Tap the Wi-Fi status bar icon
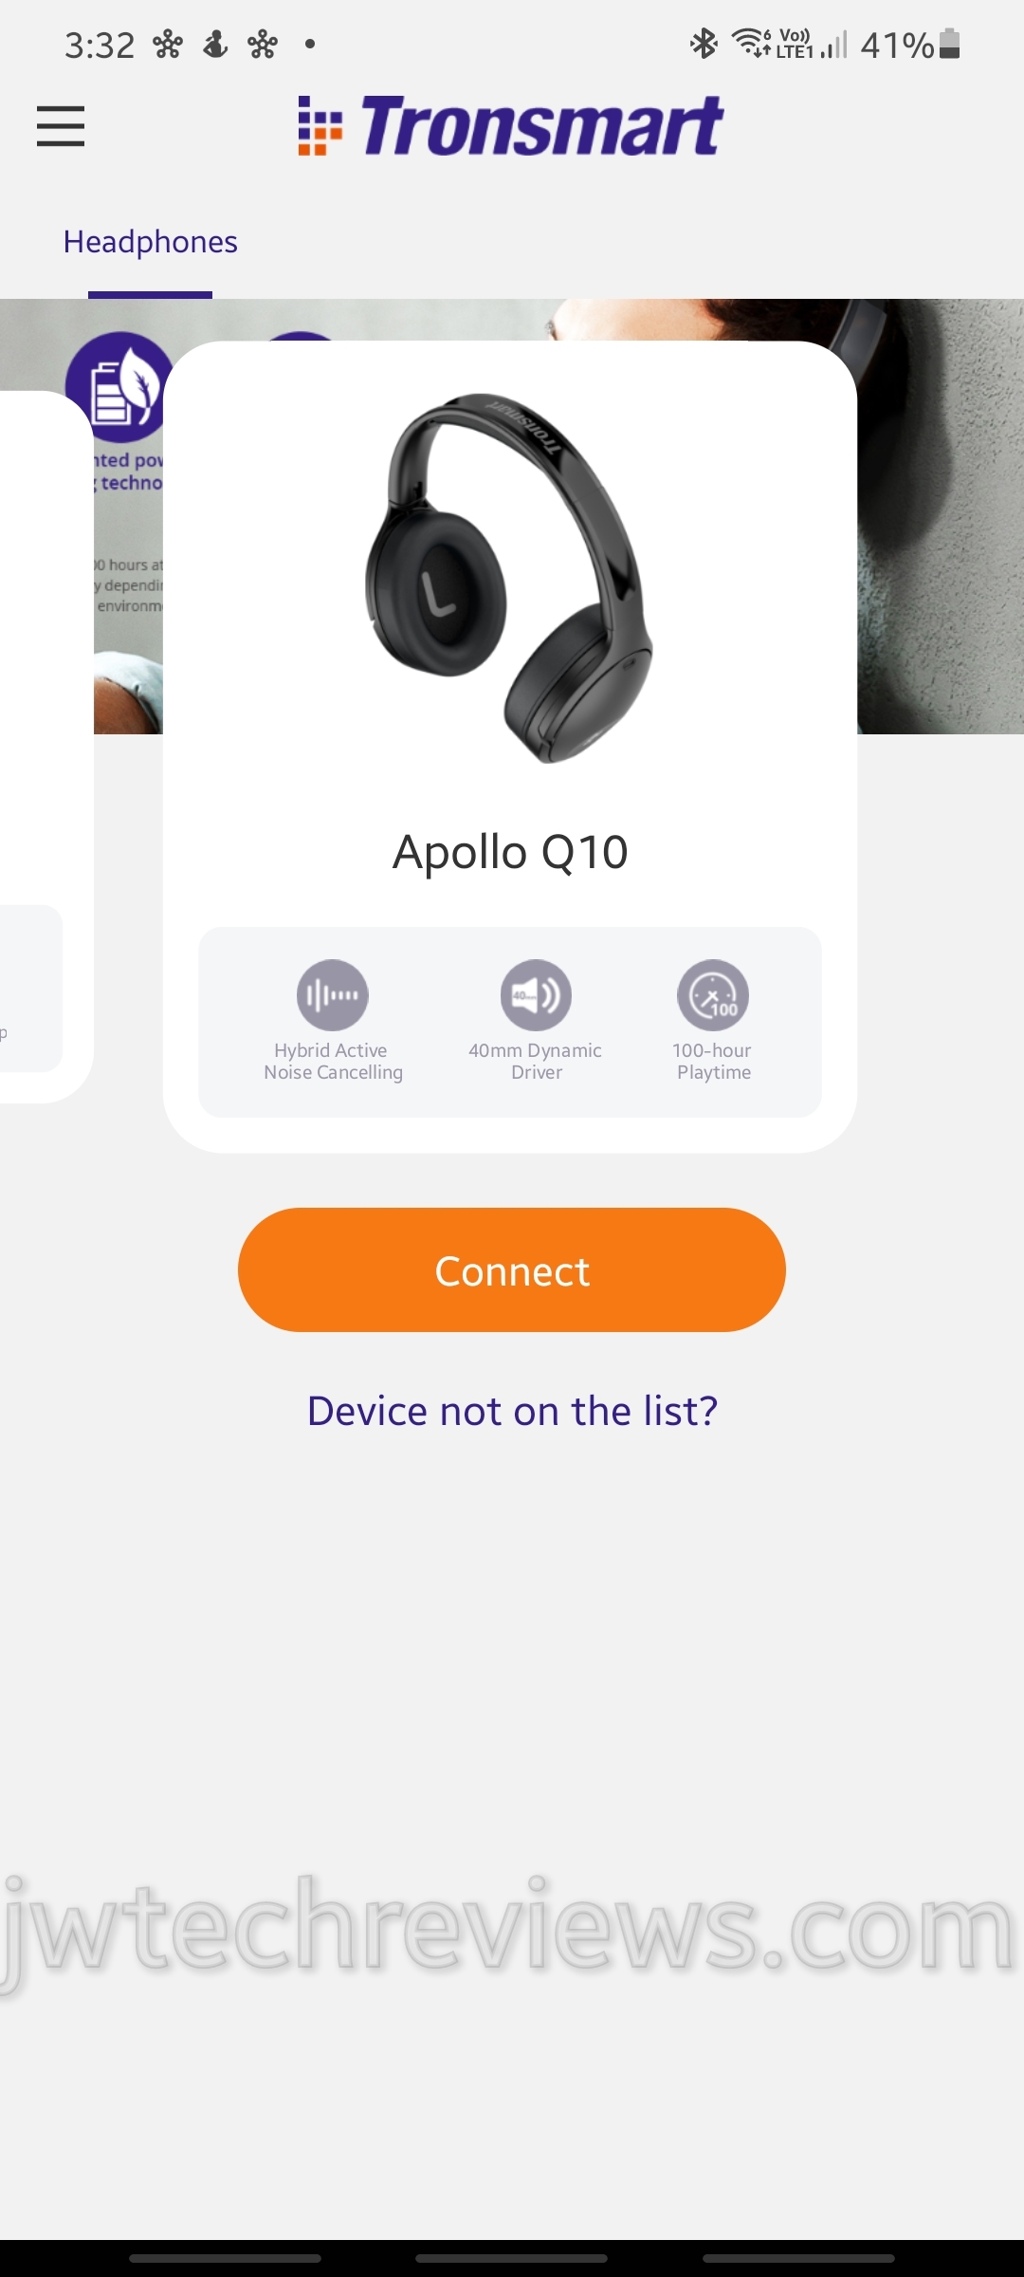The width and height of the screenshot is (1024, 2277). coord(751,44)
